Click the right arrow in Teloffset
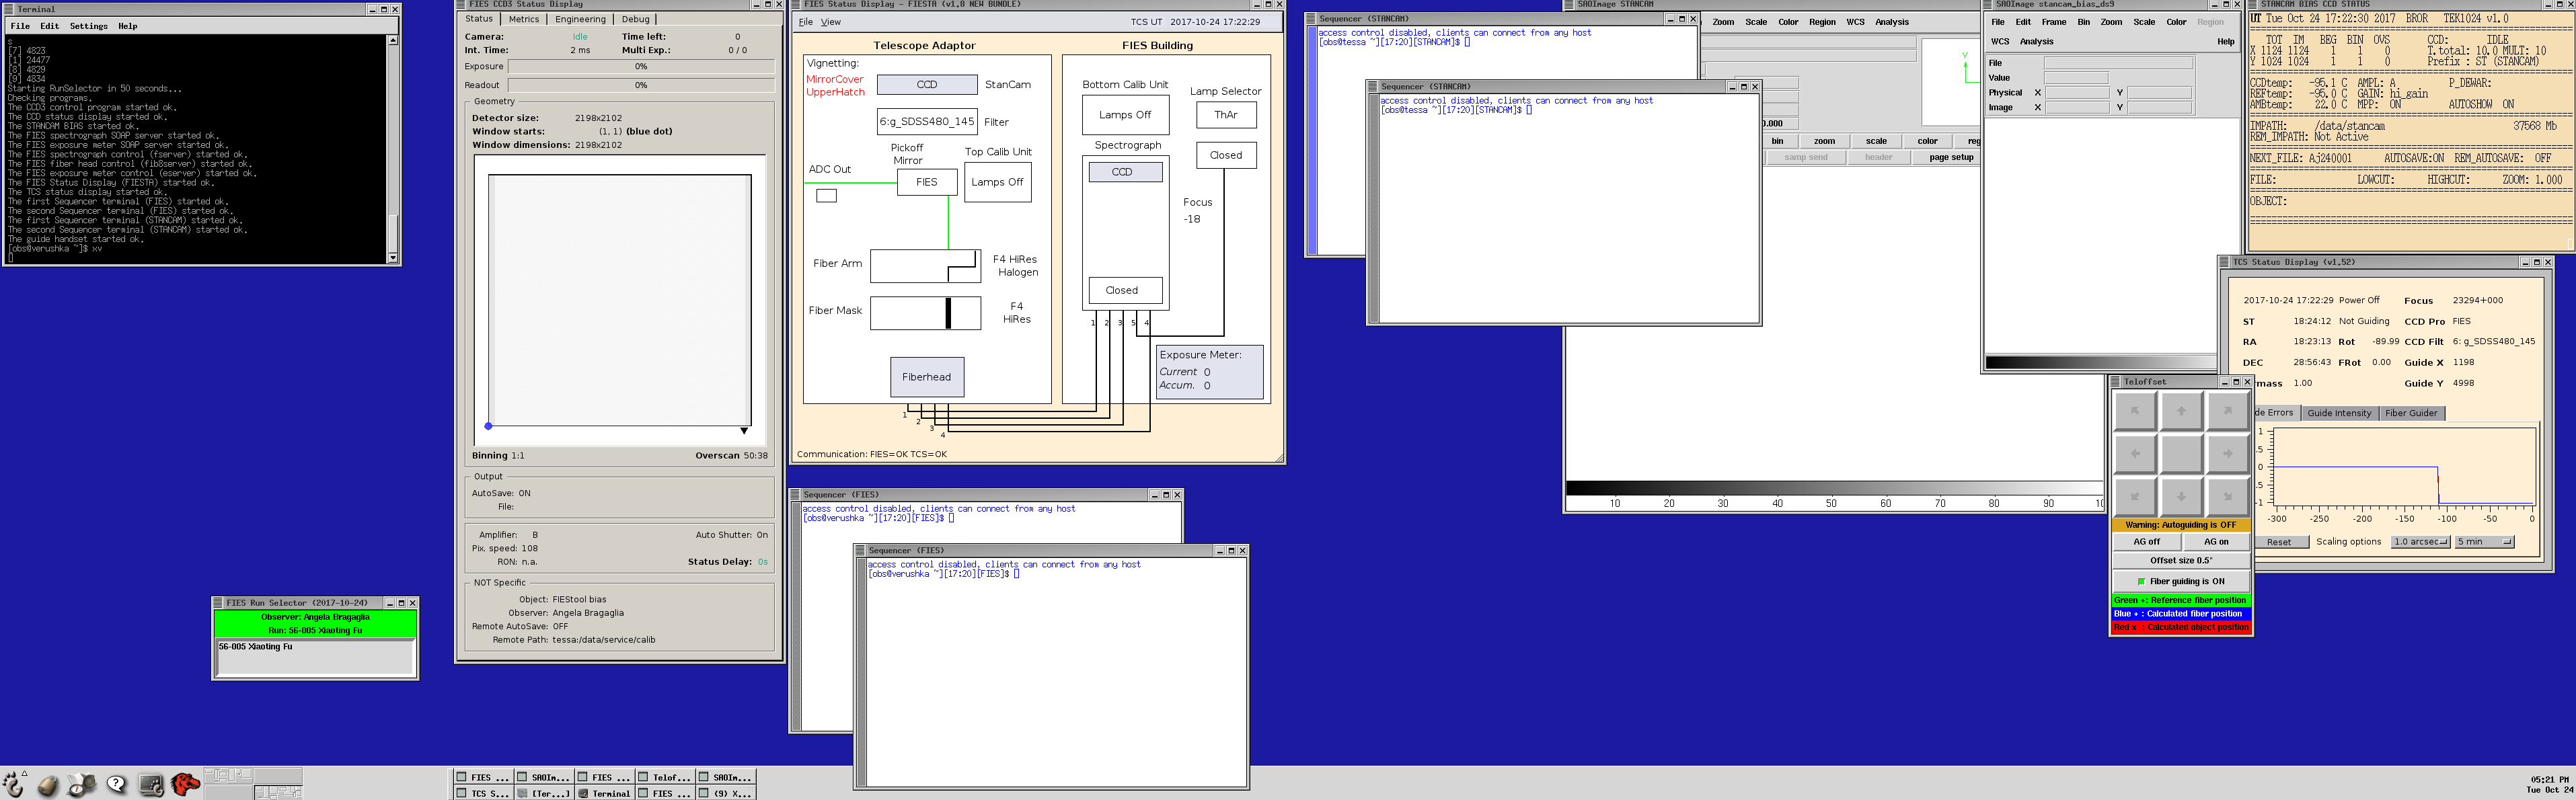This screenshot has height=800, width=2576. [x=2227, y=454]
